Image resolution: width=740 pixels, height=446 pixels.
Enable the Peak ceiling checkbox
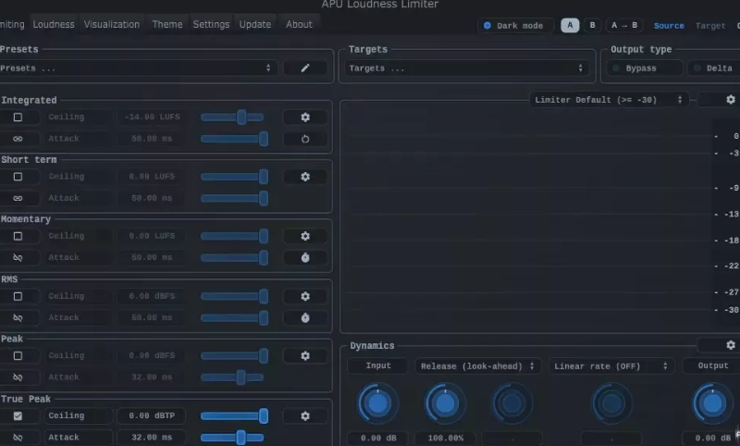(x=18, y=356)
